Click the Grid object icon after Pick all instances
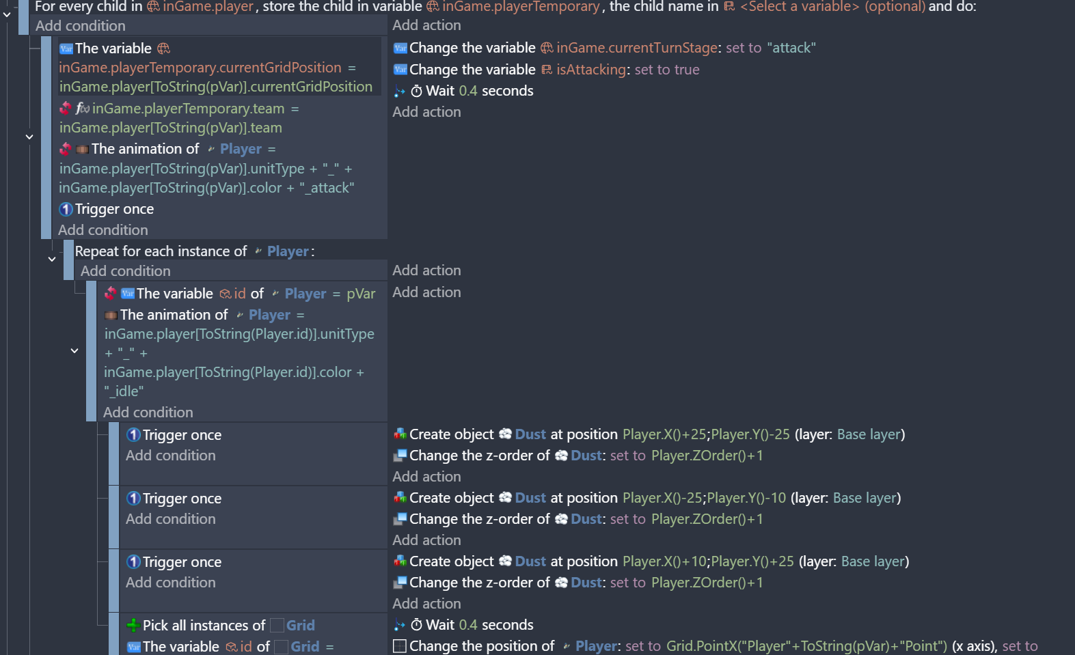The height and width of the screenshot is (655, 1075). pyautogui.click(x=277, y=626)
